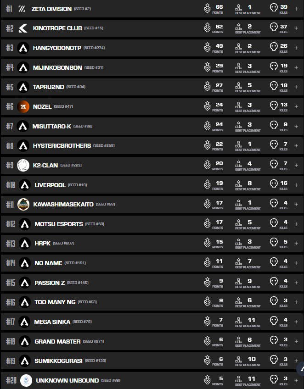Click the kills skull icon for ZETA DIVISION

[x=274, y=7]
